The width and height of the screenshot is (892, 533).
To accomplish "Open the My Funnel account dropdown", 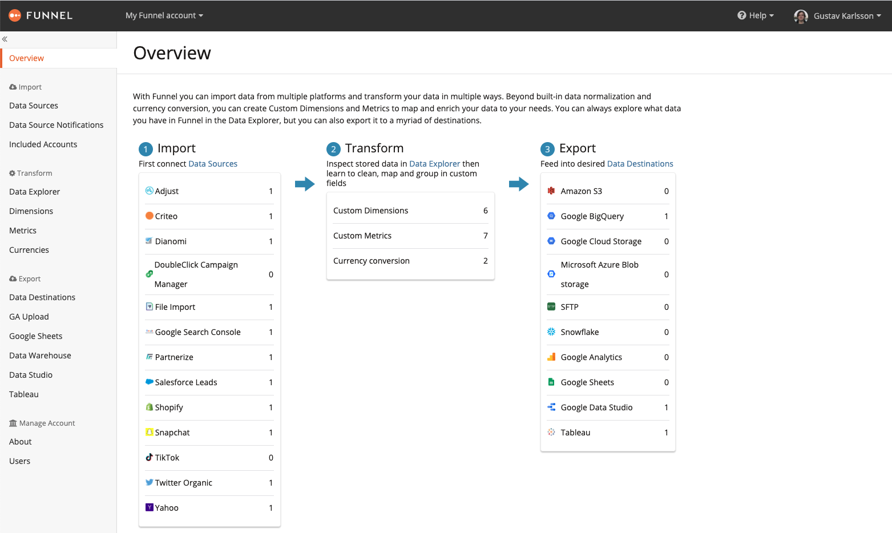I will click(164, 15).
